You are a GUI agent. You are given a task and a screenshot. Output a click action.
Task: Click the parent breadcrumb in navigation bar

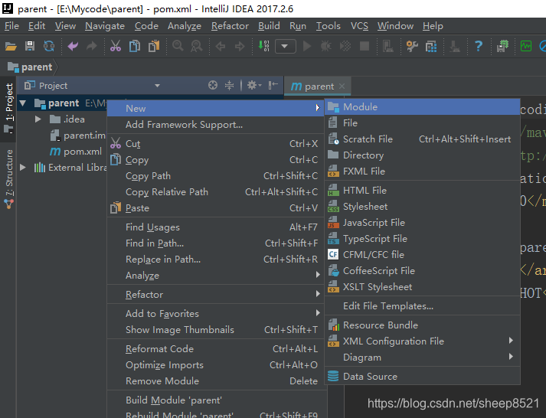click(30, 67)
